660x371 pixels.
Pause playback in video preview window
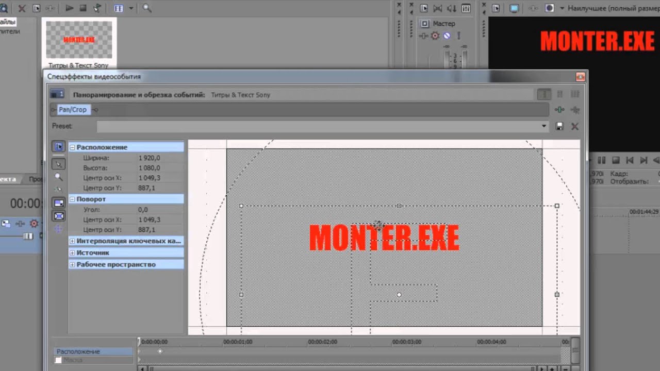point(601,161)
